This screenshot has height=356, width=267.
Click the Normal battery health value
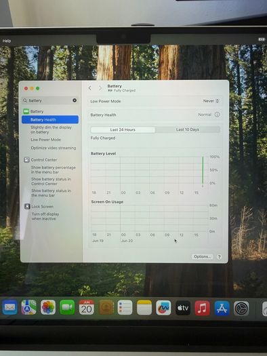click(205, 115)
